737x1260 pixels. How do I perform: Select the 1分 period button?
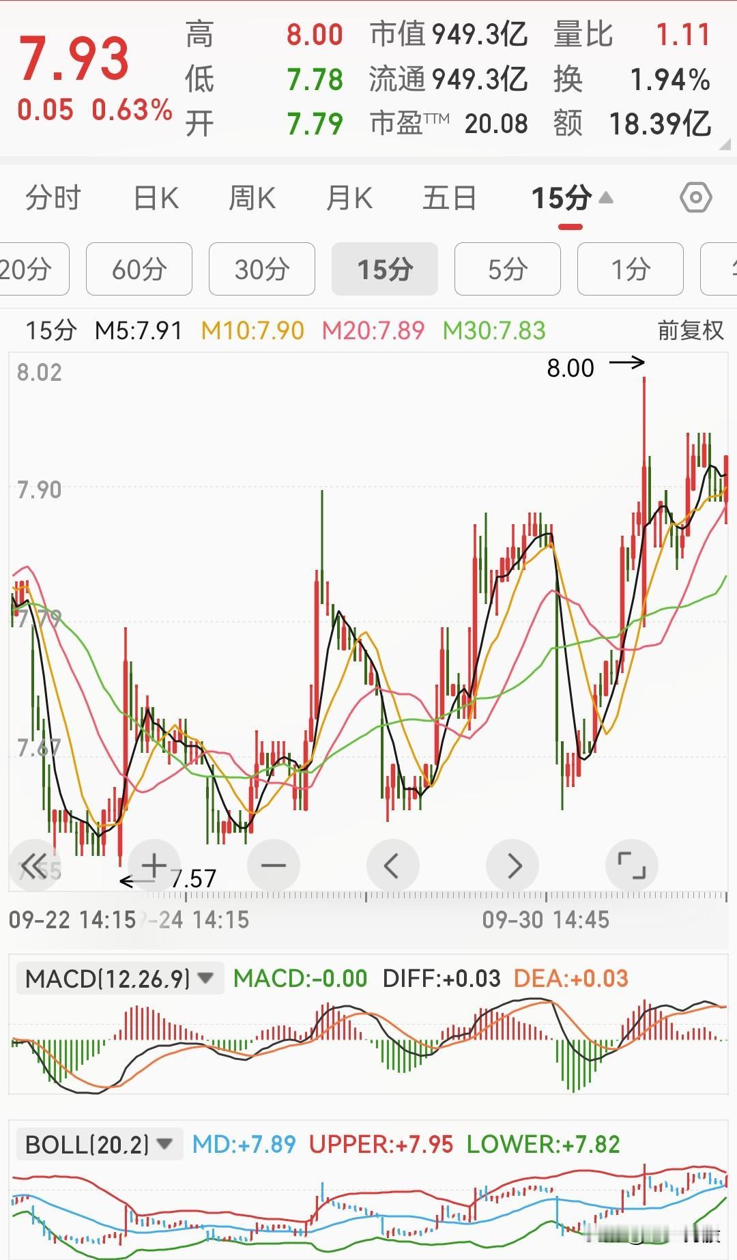631,269
